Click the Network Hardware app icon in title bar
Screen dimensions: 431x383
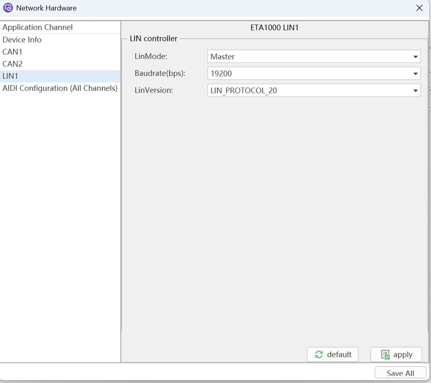tap(8, 8)
